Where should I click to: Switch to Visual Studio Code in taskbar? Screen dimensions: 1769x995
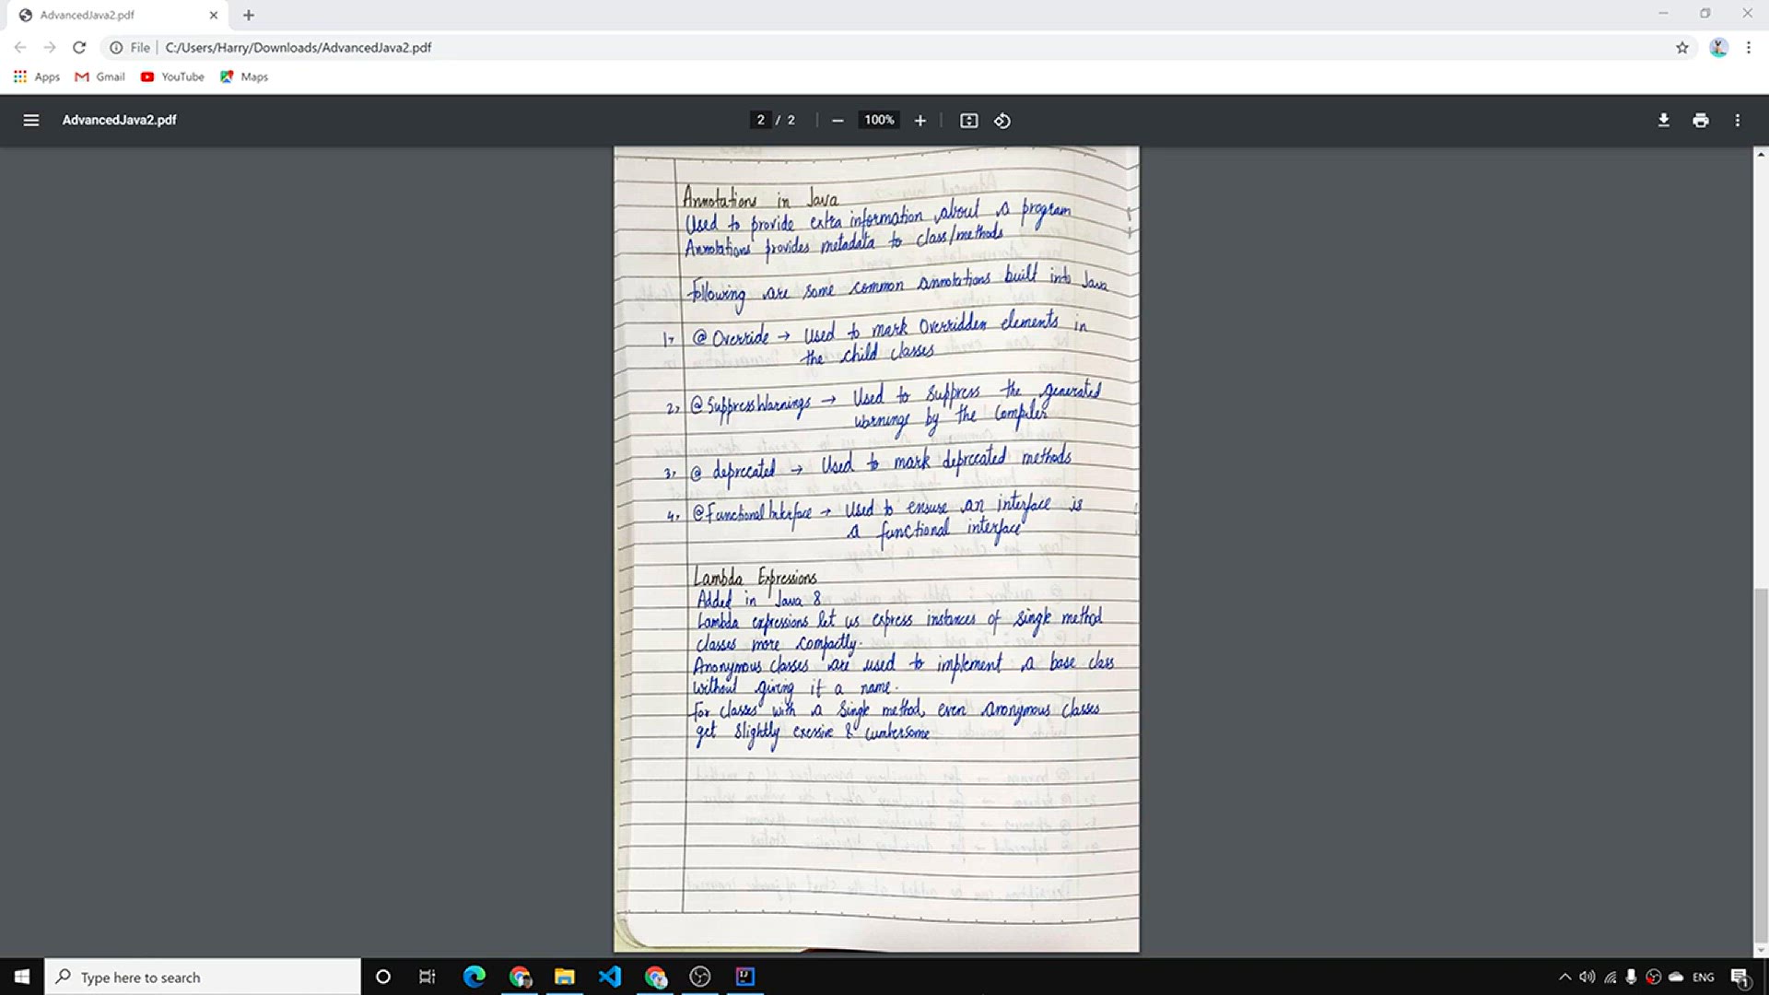click(610, 977)
